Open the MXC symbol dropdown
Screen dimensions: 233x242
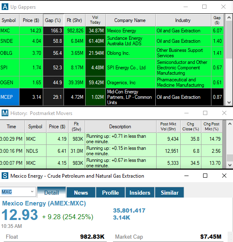[32, 192]
